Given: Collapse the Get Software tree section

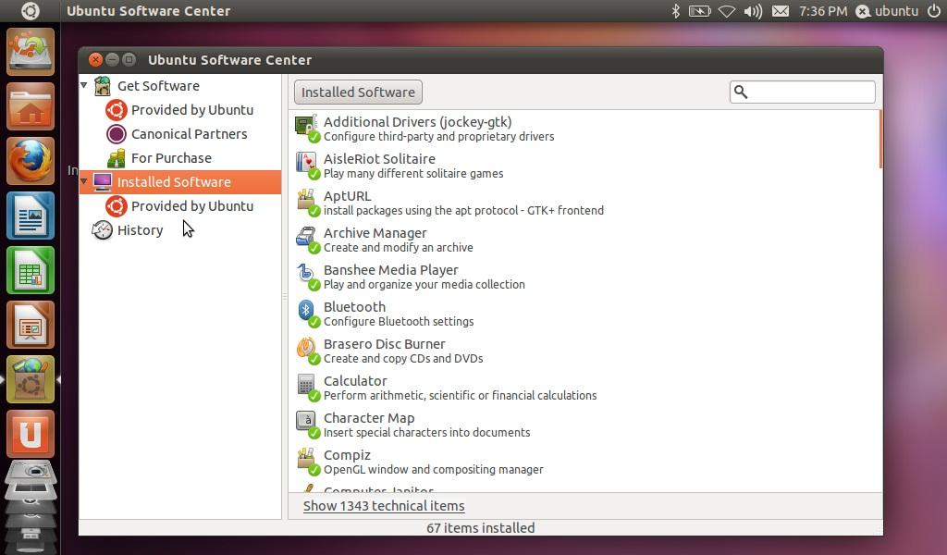Looking at the screenshot, I should click(x=84, y=85).
